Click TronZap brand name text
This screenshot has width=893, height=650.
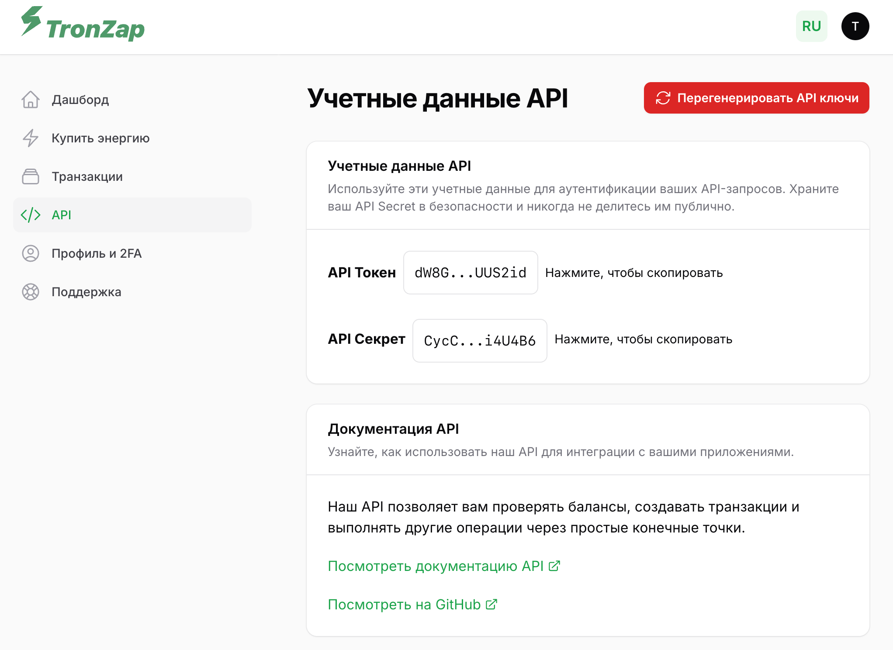[x=95, y=30]
